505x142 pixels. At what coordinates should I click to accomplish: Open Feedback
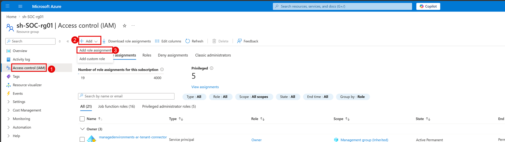coord(248,41)
